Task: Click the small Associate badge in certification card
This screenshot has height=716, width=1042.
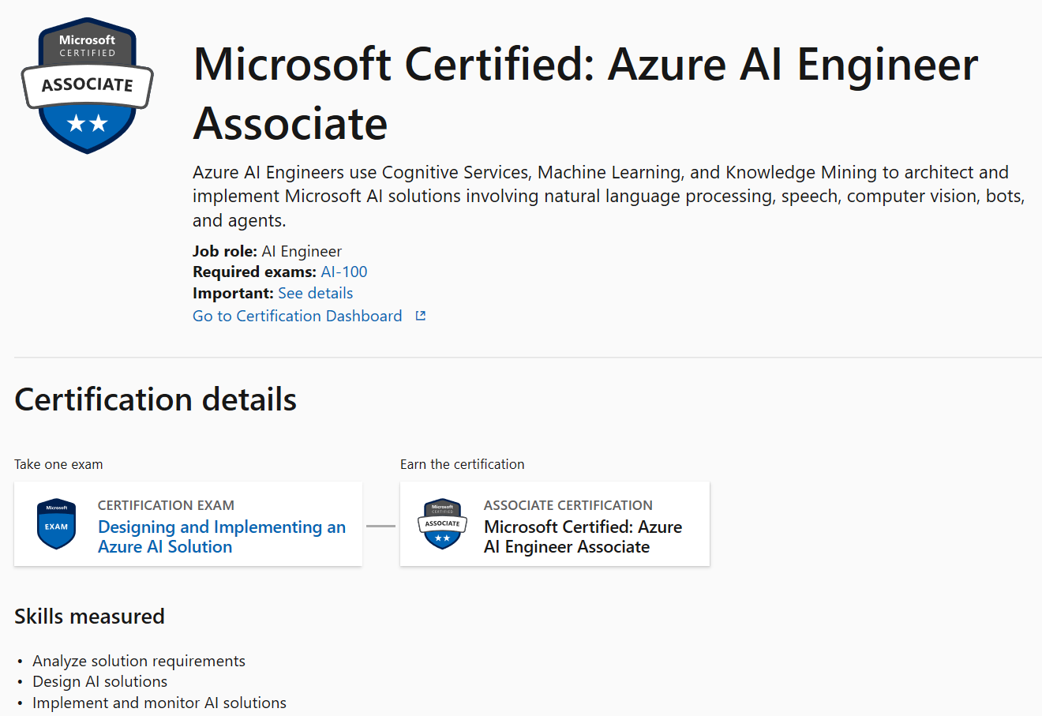Action: (x=442, y=523)
